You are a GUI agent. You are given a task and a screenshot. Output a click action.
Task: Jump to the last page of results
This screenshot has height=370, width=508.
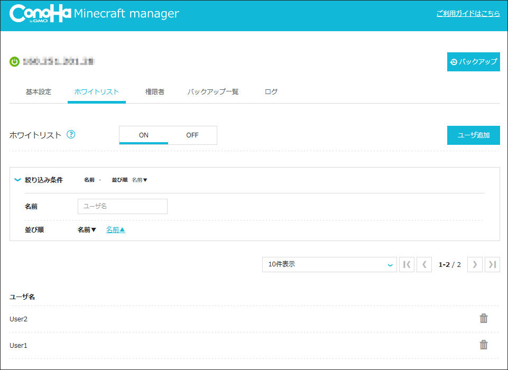tap(492, 265)
